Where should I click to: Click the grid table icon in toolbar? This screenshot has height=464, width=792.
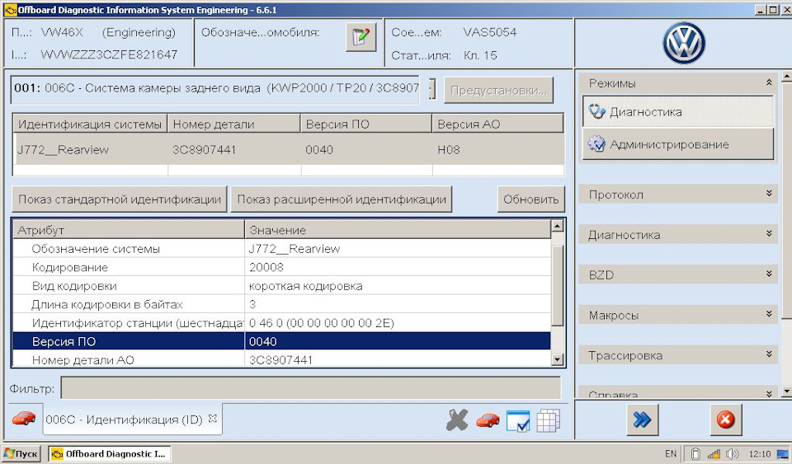pyautogui.click(x=548, y=420)
